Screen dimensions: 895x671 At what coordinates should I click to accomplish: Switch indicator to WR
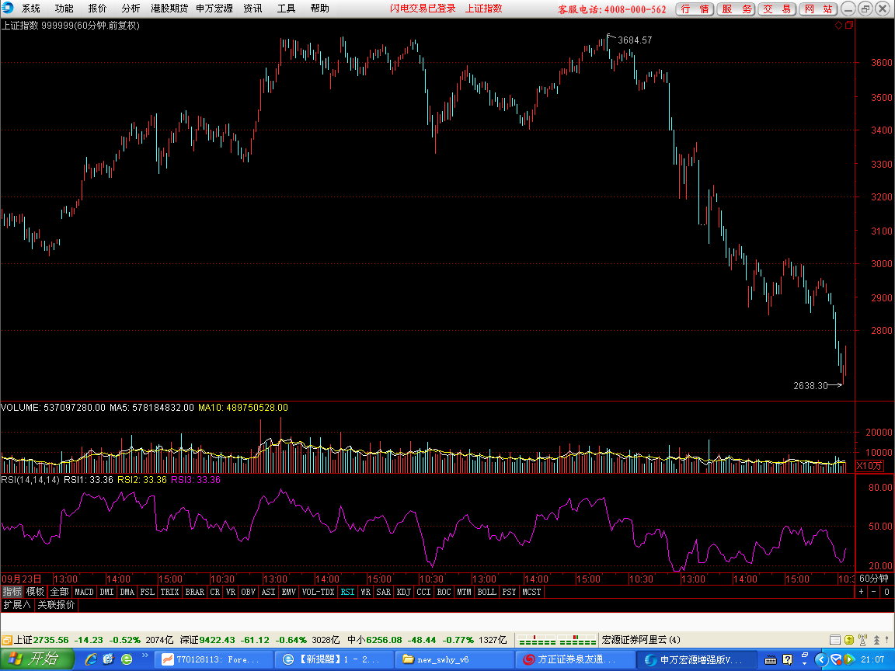point(366,592)
